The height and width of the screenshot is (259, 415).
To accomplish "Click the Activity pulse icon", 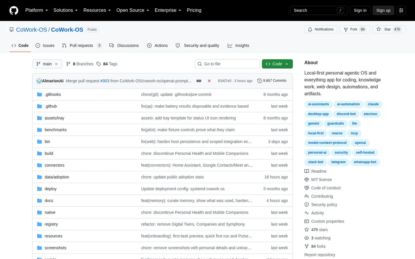I will click(x=307, y=213).
